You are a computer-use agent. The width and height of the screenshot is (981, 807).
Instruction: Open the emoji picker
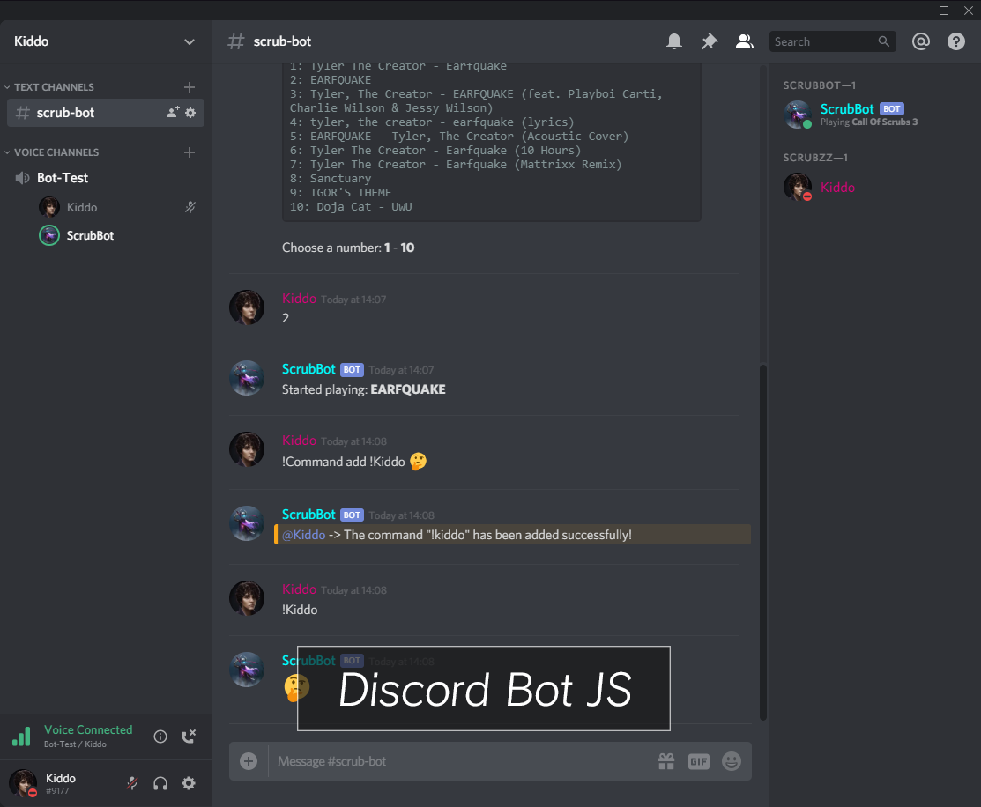[x=731, y=761]
